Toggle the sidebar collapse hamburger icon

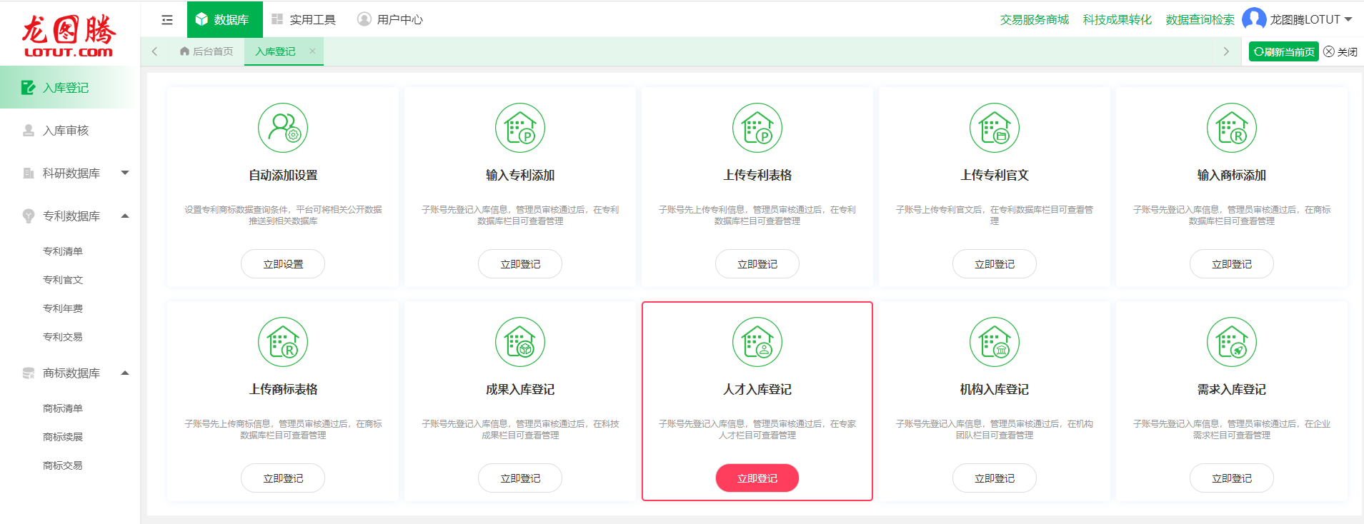point(167,20)
